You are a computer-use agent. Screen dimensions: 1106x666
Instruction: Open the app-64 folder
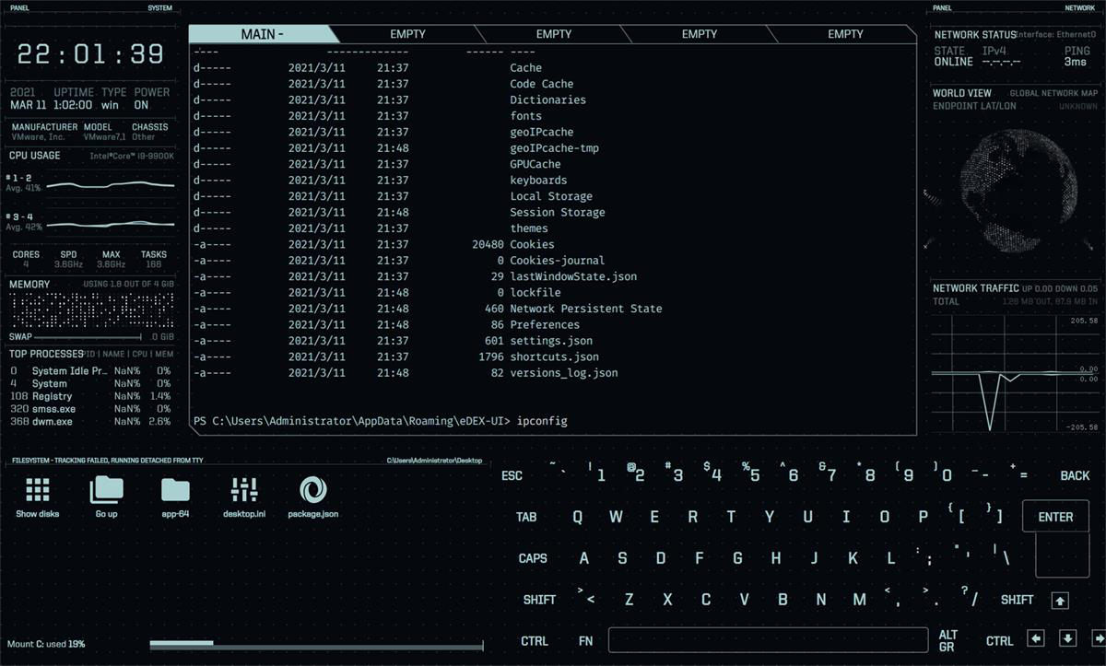tap(175, 490)
